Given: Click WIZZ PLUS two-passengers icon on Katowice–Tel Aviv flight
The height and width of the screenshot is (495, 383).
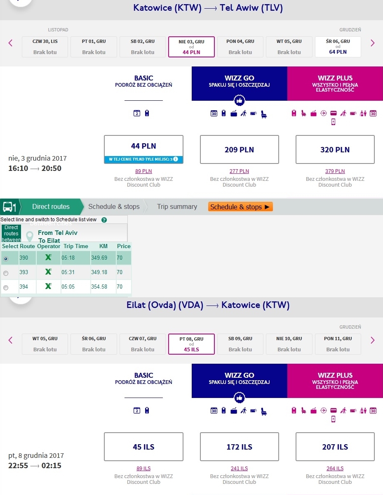Looking at the screenshot, I should (363, 114).
